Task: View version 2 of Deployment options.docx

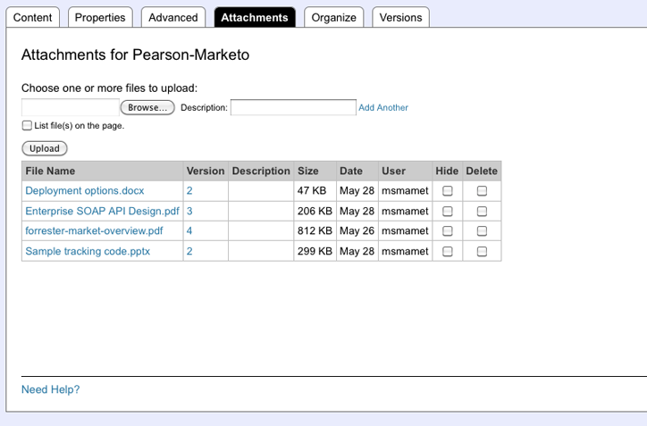Action: point(189,190)
